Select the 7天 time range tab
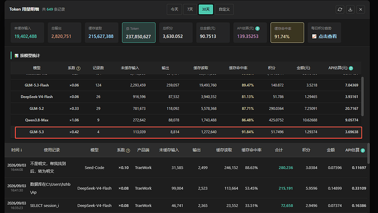 [x=190, y=9]
